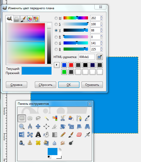The image size is (141, 162).
Task: Select the Text tool in toolbox
Action: [38, 135]
